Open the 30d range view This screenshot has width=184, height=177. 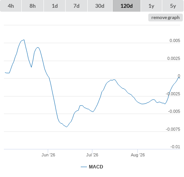point(100,6)
